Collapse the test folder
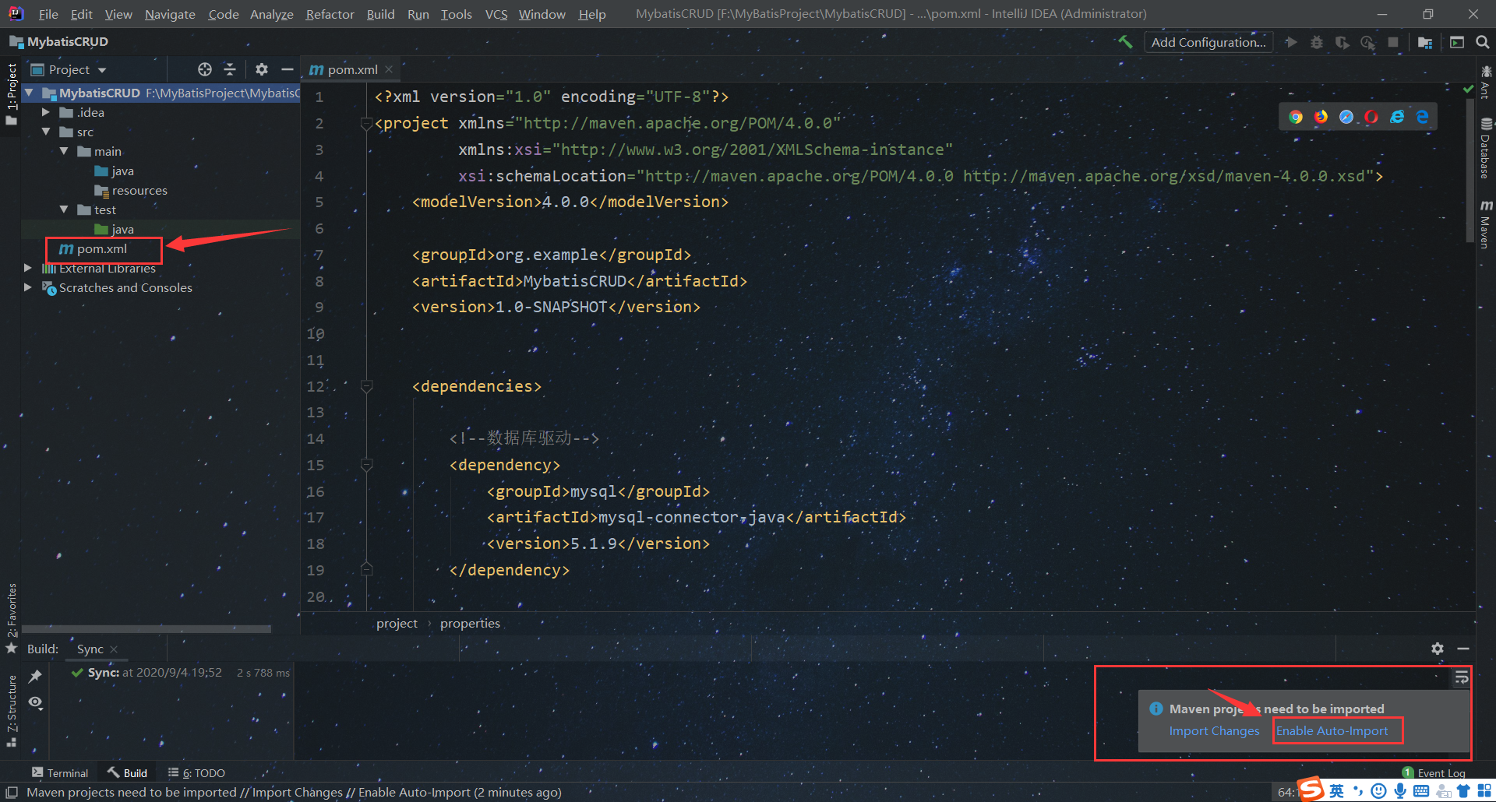This screenshot has height=802, width=1496. pos(64,209)
